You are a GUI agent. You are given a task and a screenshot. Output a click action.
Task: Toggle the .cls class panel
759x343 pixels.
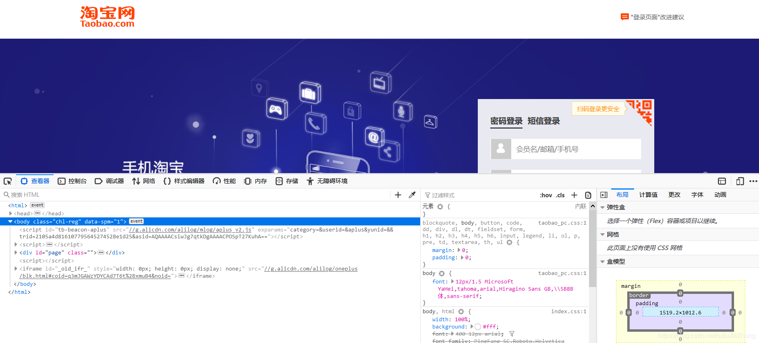560,195
